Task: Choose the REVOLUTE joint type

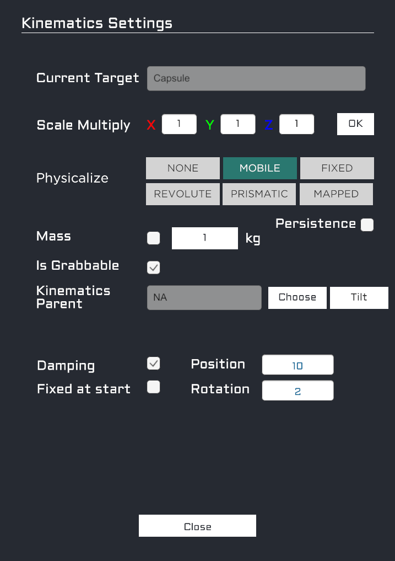Action: [x=182, y=194]
